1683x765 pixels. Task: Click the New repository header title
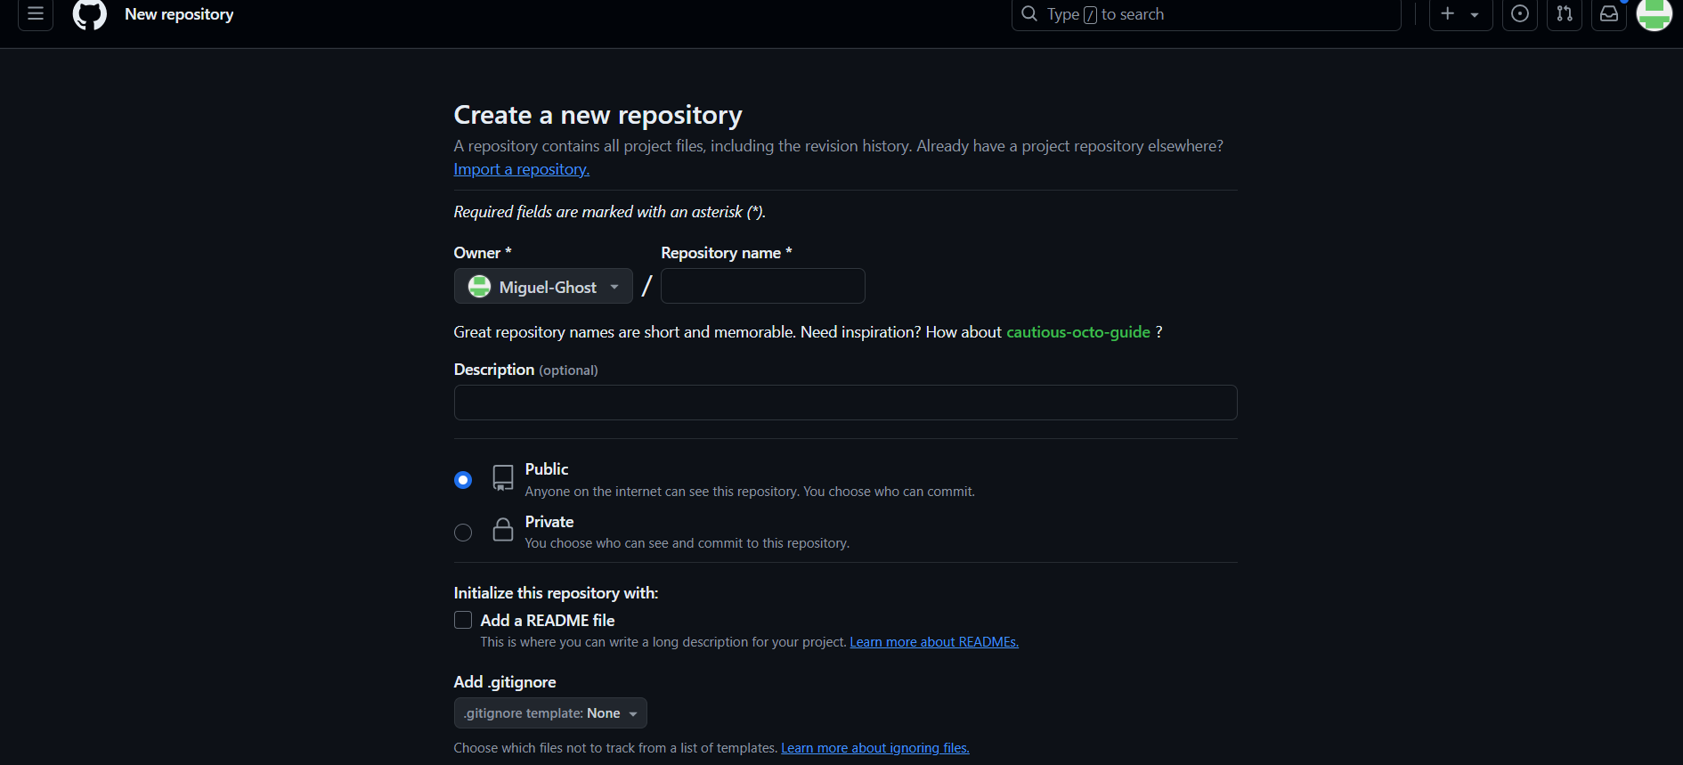[x=179, y=14]
